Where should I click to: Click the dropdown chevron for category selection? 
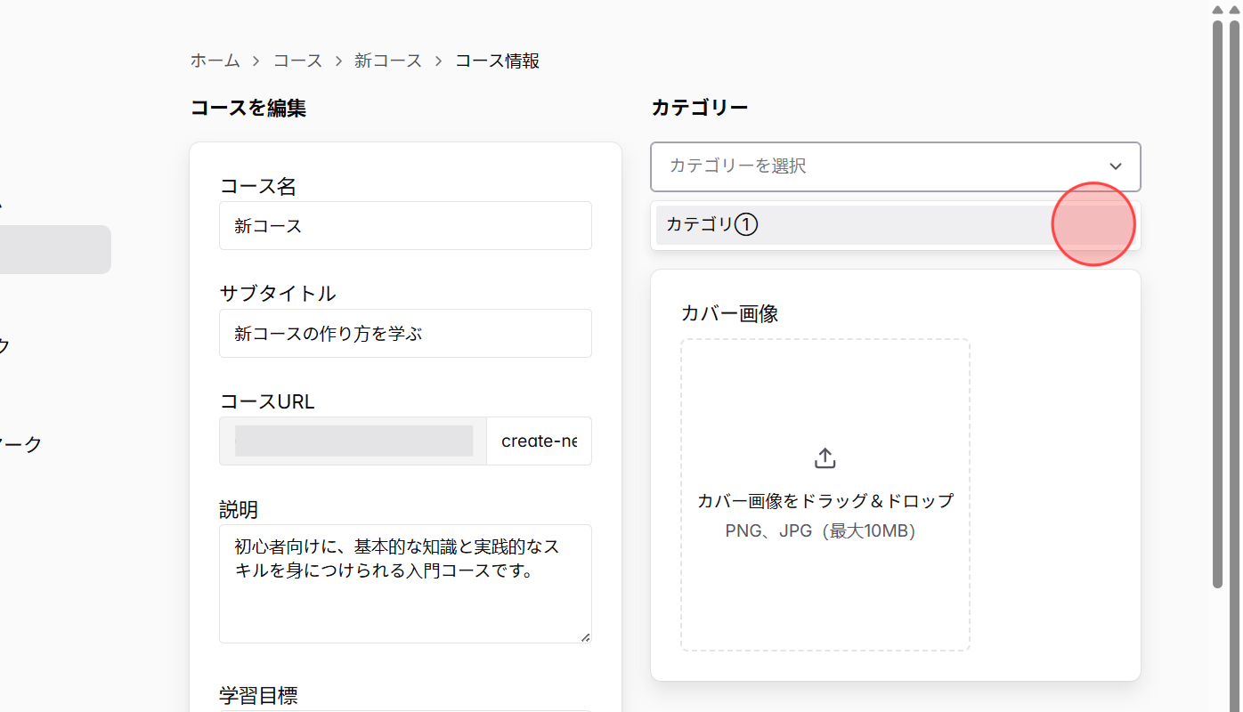click(x=1115, y=166)
